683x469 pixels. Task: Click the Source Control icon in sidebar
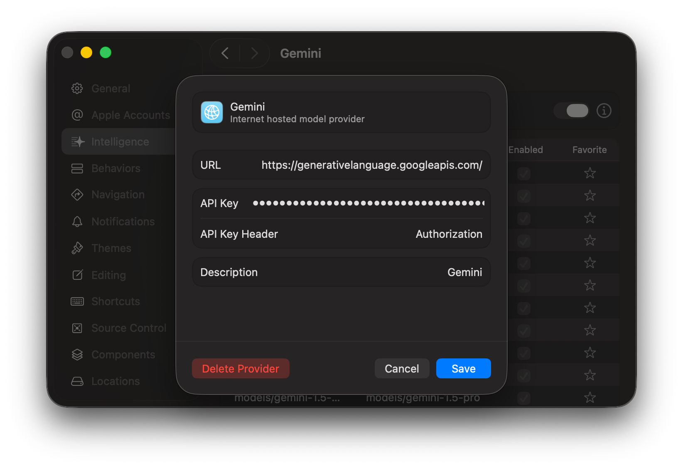point(77,328)
